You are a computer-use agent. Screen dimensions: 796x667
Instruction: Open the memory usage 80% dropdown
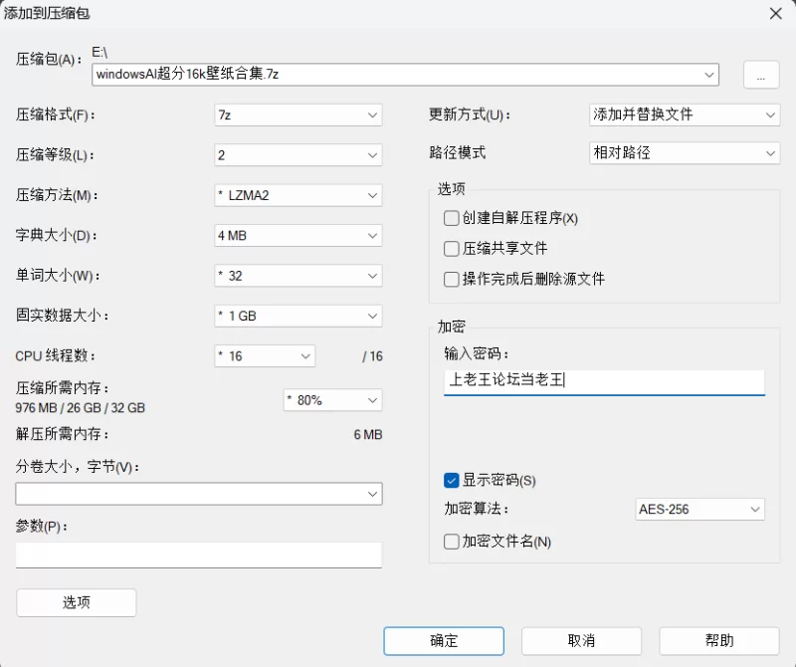tap(332, 400)
